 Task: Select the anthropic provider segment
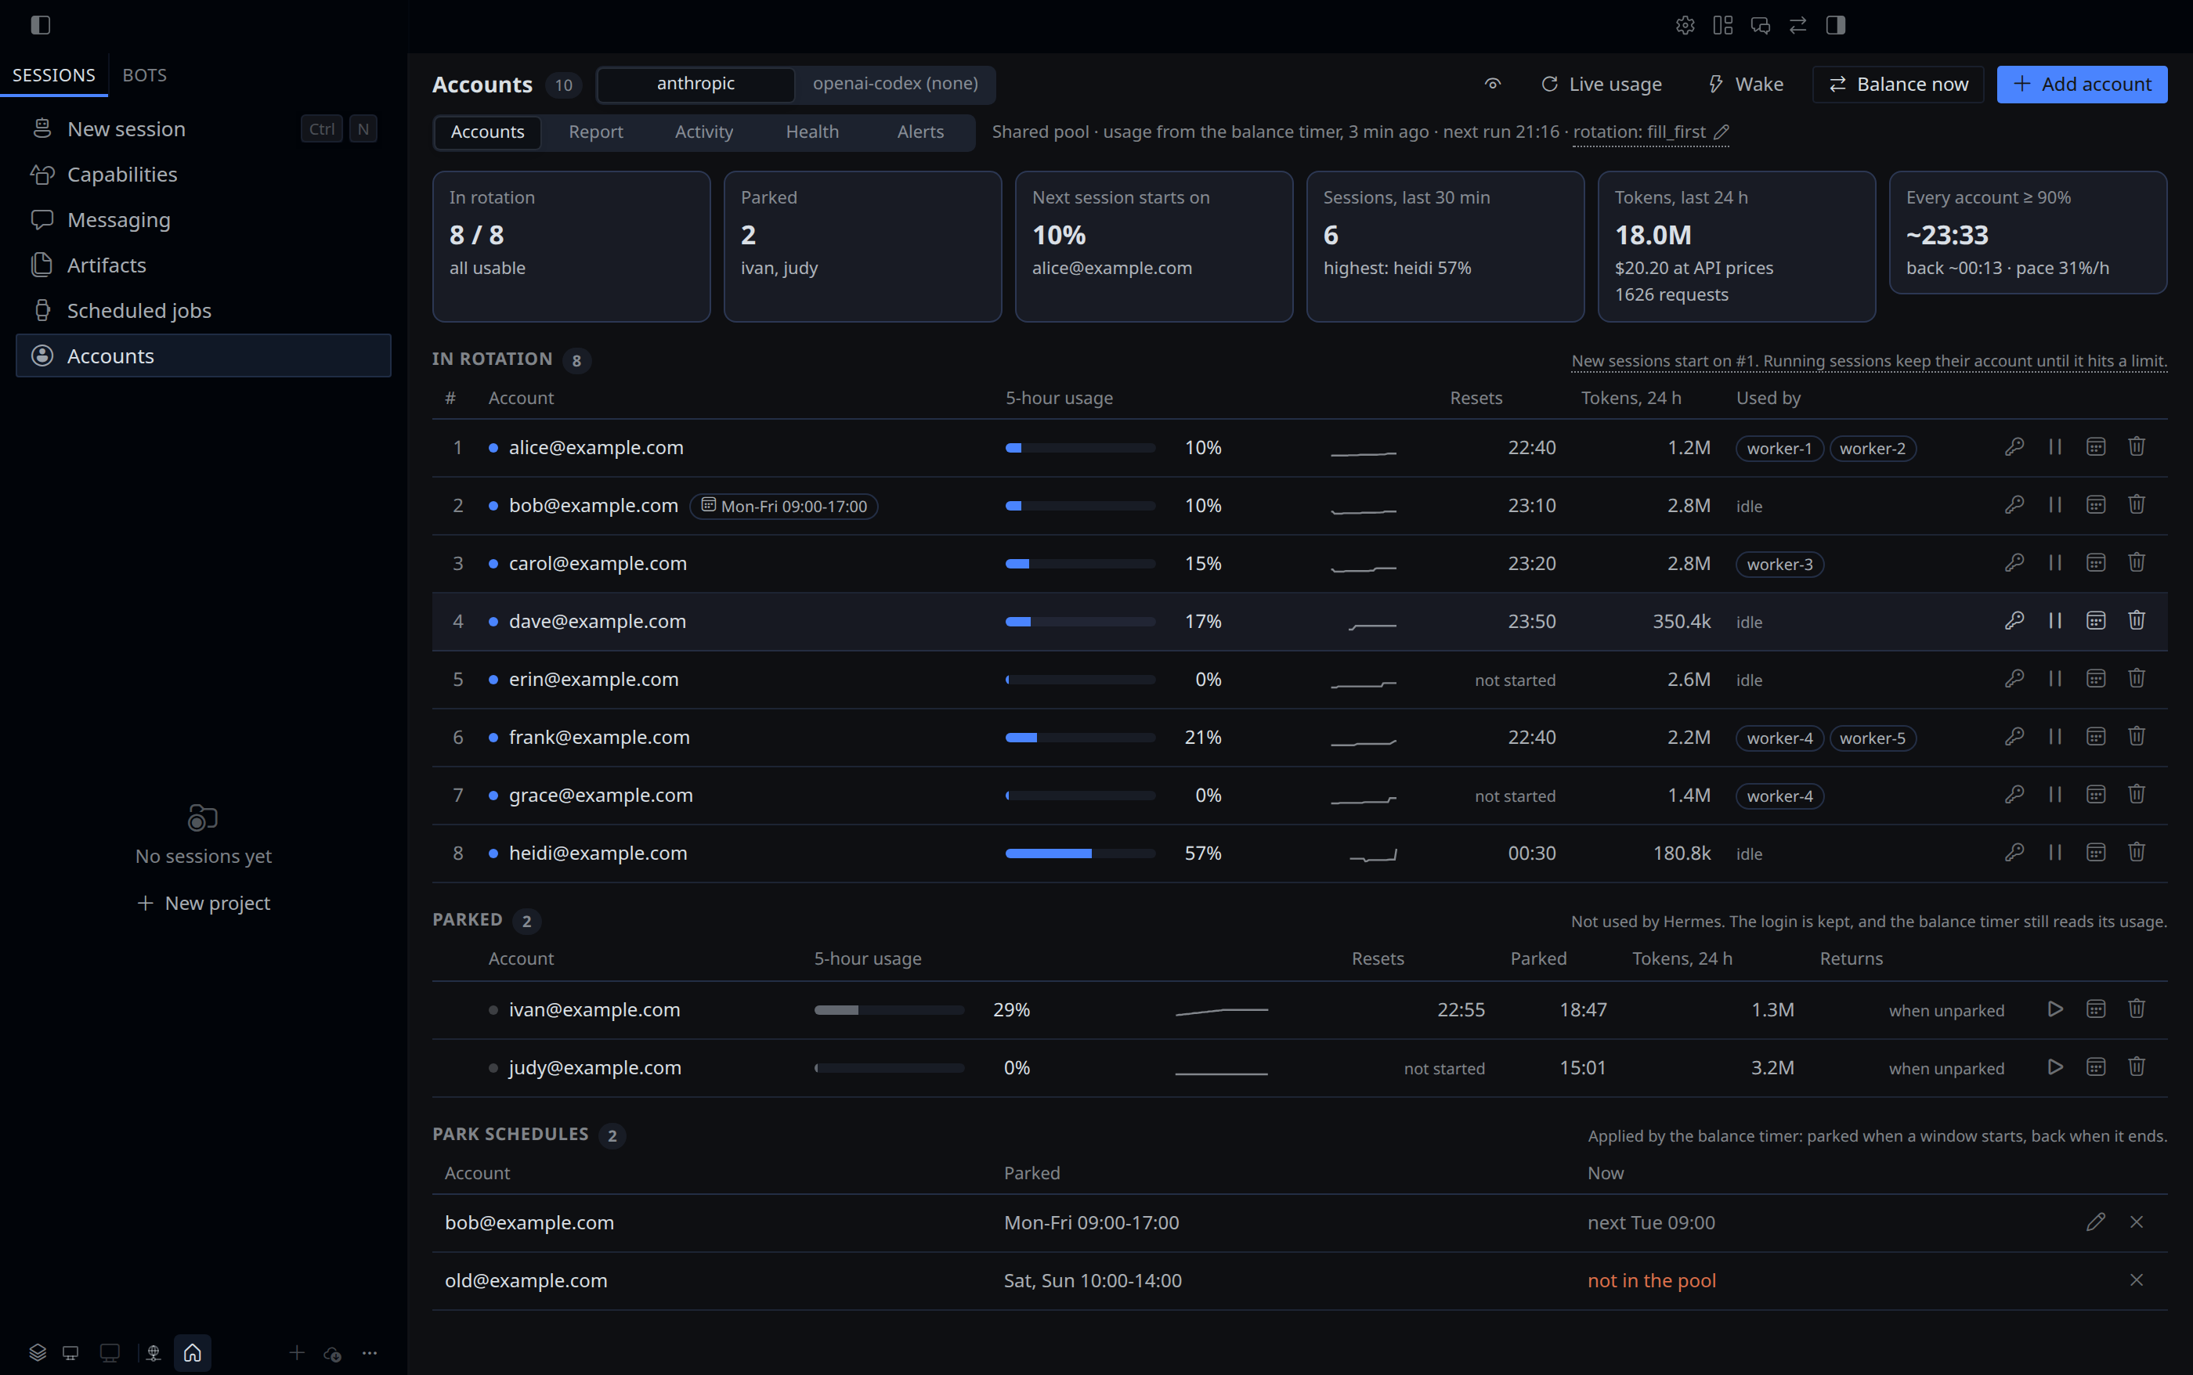click(695, 84)
